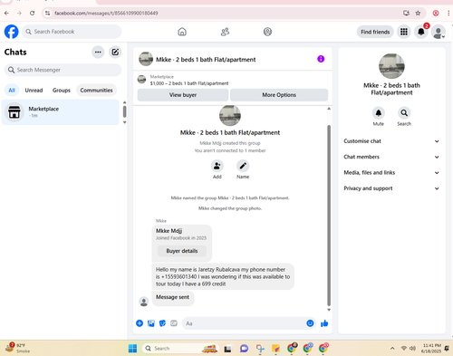453x356 pixels.
Task: Open the Groups circle icon in navigation
Action: click(x=267, y=32)
